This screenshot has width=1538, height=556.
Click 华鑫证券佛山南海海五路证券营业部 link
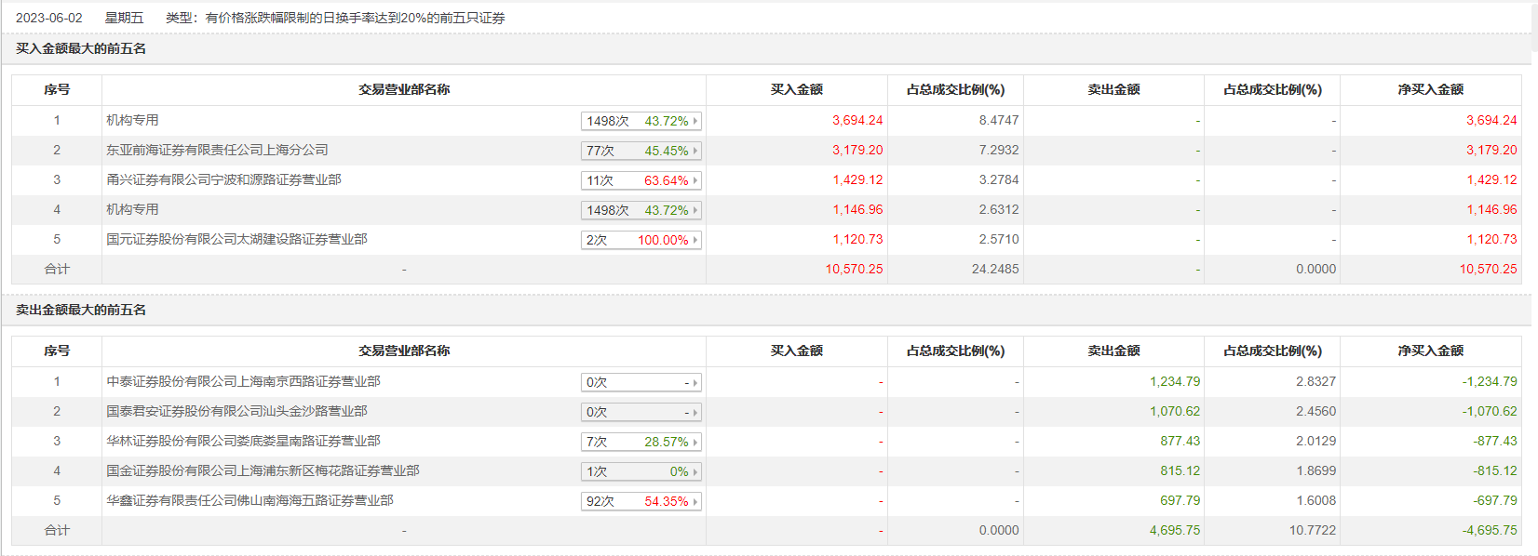tap(250, 500)
